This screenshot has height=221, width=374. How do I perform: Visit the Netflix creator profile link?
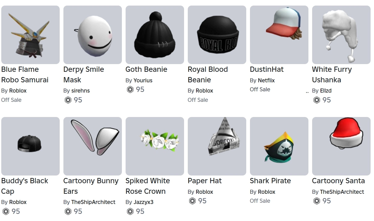click(266, 80)
